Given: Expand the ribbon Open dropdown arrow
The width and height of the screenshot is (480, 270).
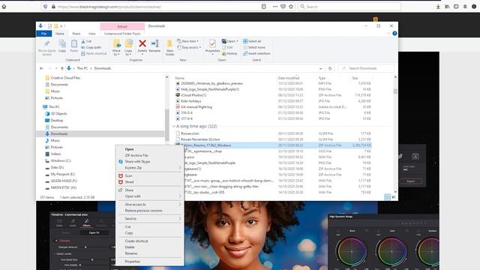Looking at the screenshot, I should (237, 41).
